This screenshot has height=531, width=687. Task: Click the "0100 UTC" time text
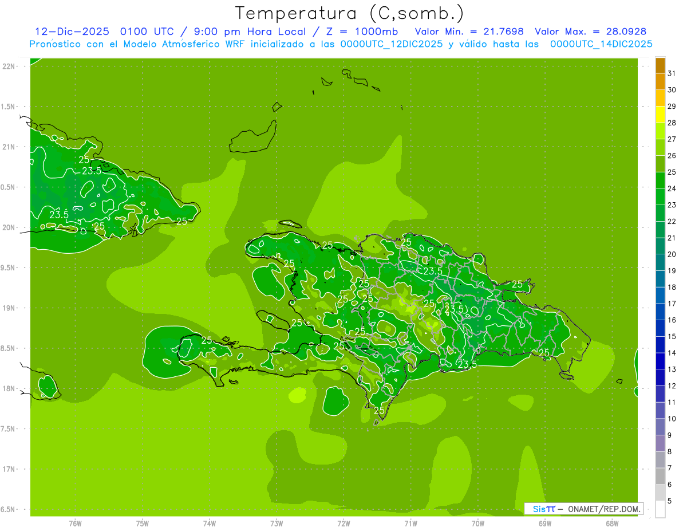147,31
